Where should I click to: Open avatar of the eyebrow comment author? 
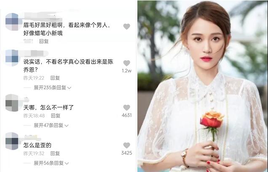click(x=12, y=22)
